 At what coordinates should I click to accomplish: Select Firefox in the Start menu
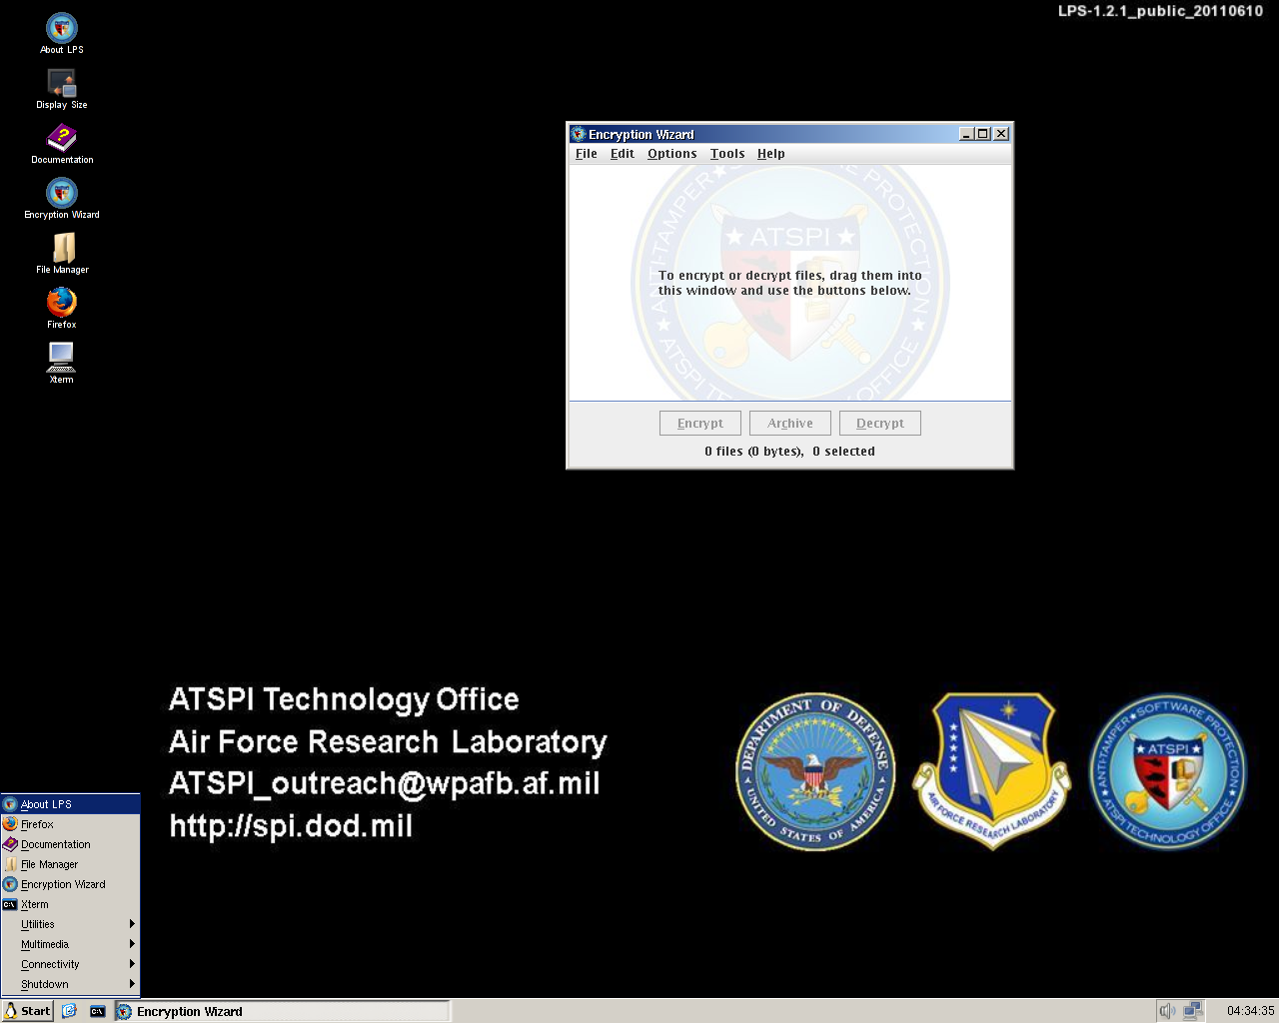[70, 824]
